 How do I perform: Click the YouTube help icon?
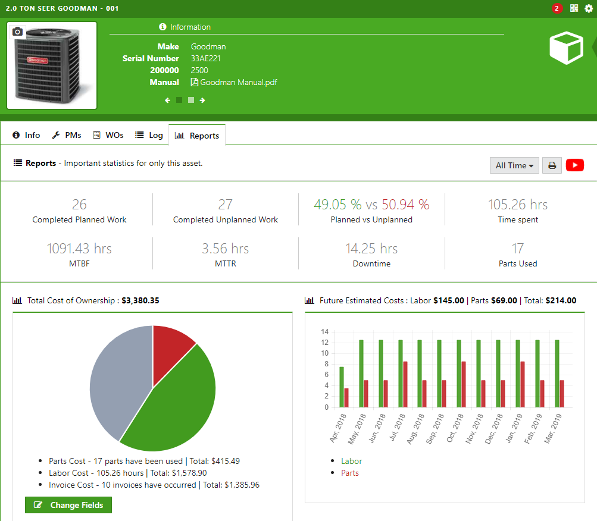click(x=574, y=165)
